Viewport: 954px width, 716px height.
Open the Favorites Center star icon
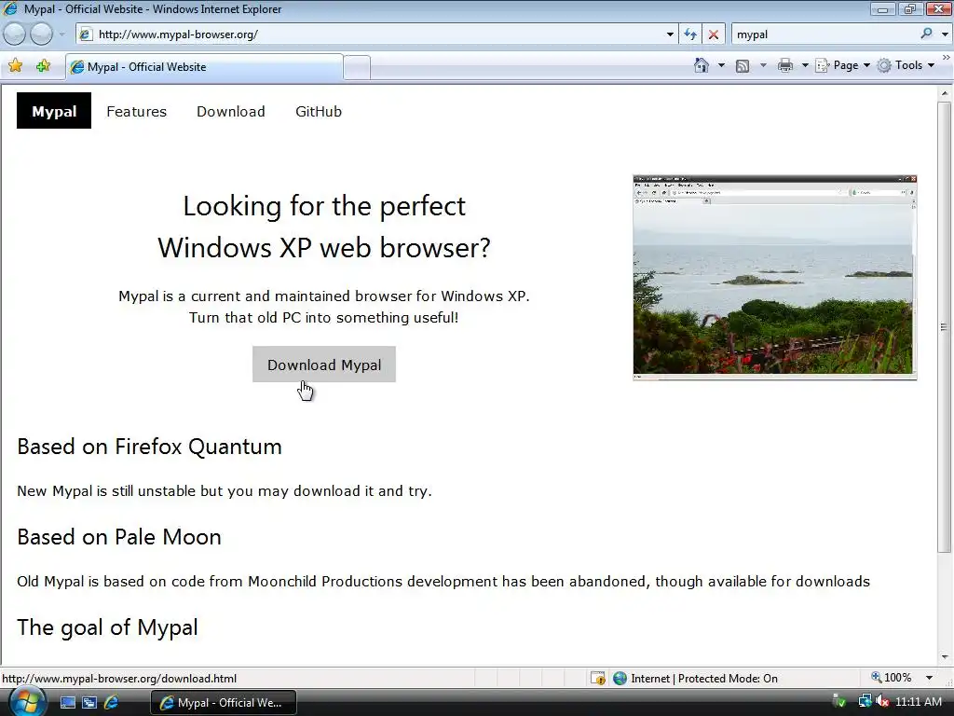tap(15, 66)
